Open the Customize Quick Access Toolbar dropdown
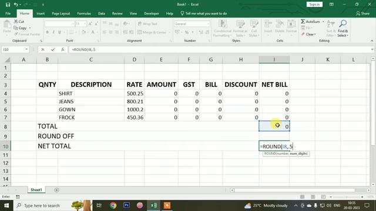 click(x=43, y=5)
